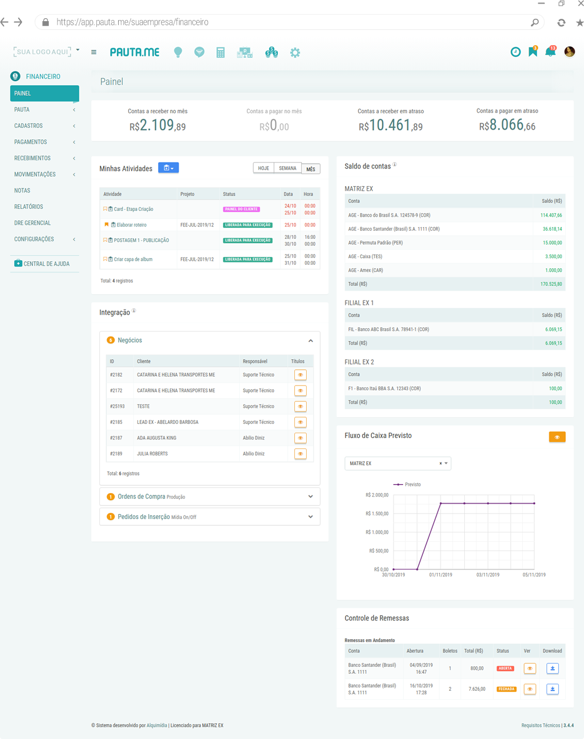This screenshot has width=584, height=739.
Task: Open the user avatar menu
Action: 569,52
